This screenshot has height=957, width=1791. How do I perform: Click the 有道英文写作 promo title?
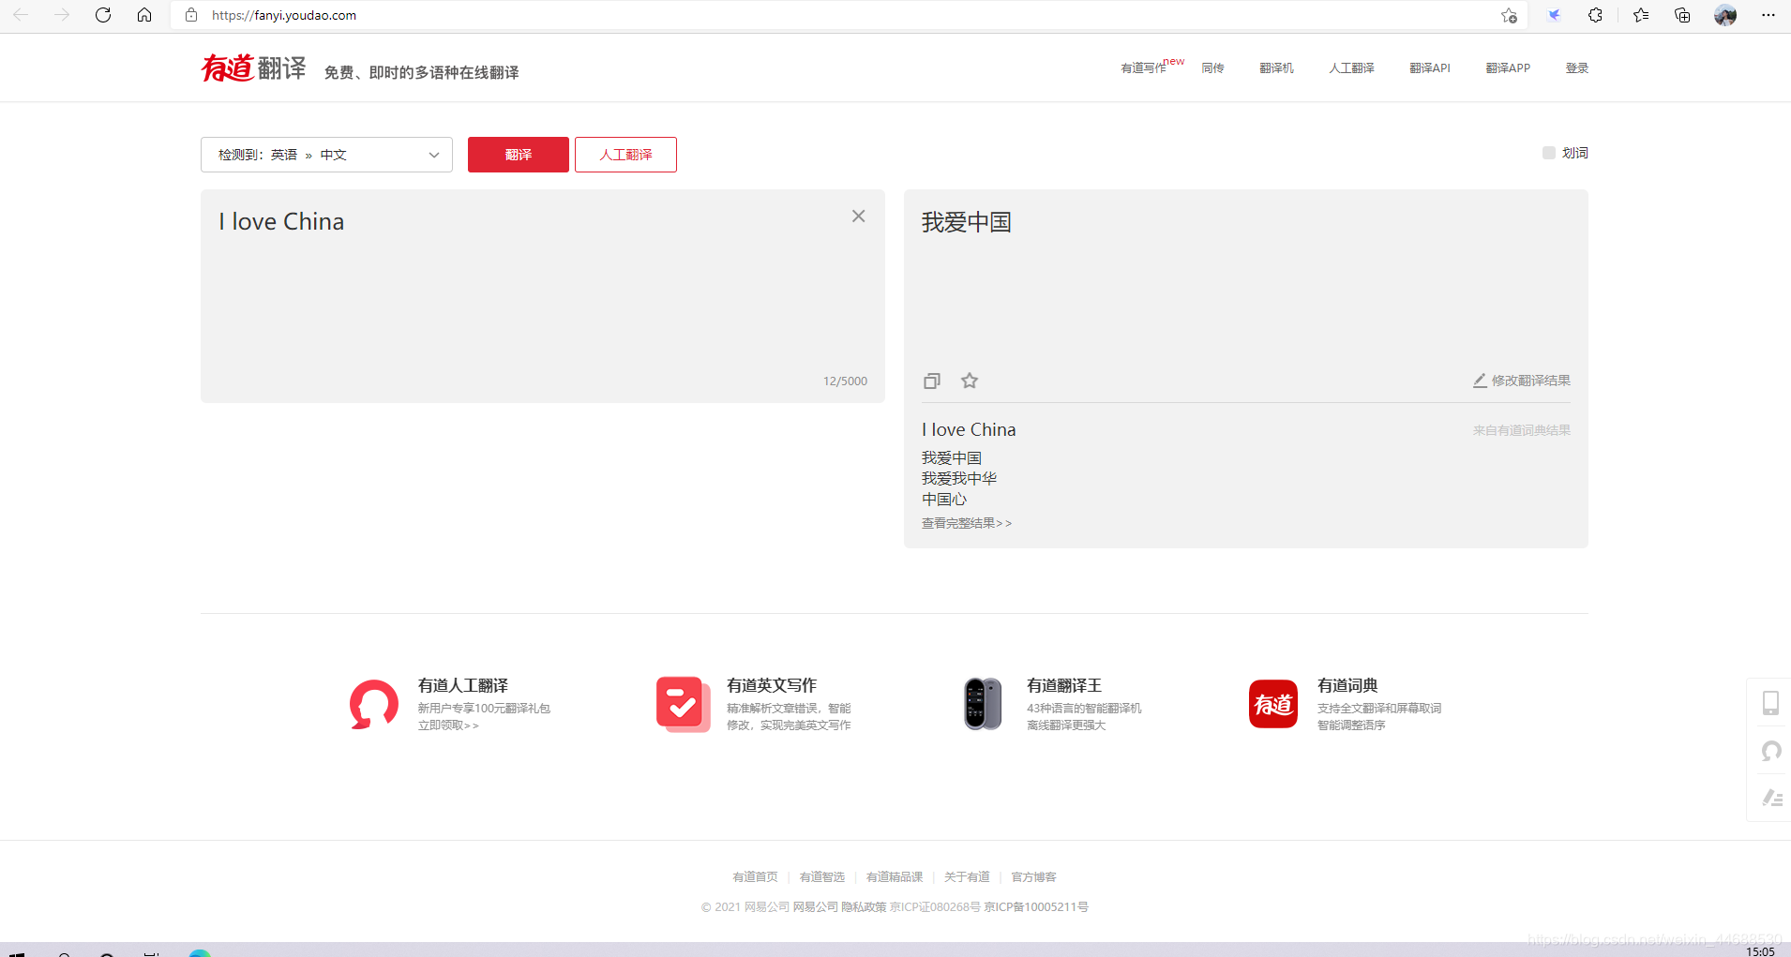pos(772,685)
